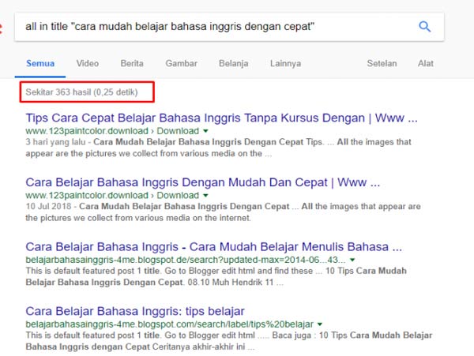Open the Belanja results tab
This screenshot has width=474, height=356.
pyautogui.click(x=233, y=63)
